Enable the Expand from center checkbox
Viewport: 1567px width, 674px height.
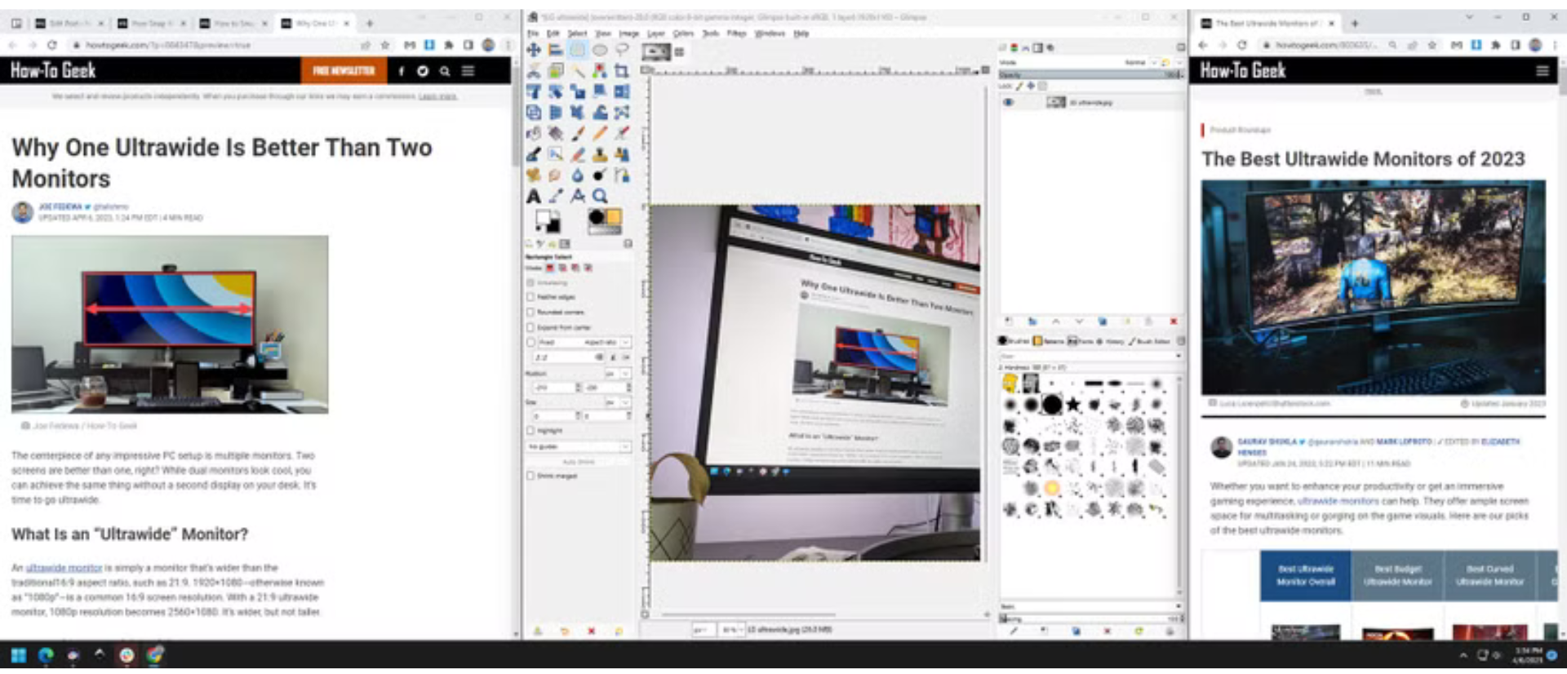530,327
